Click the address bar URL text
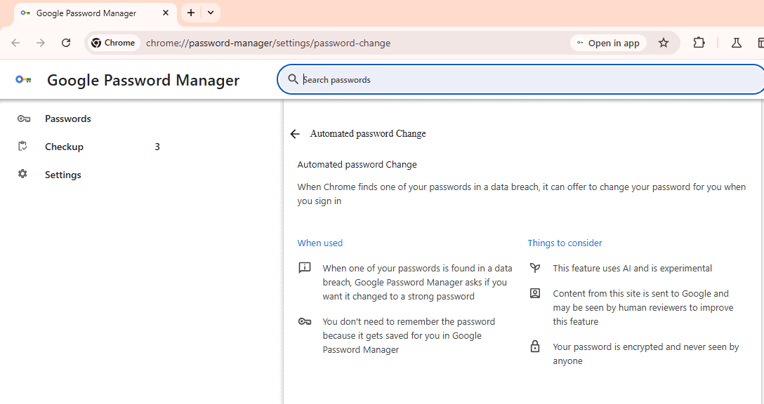 268,43
